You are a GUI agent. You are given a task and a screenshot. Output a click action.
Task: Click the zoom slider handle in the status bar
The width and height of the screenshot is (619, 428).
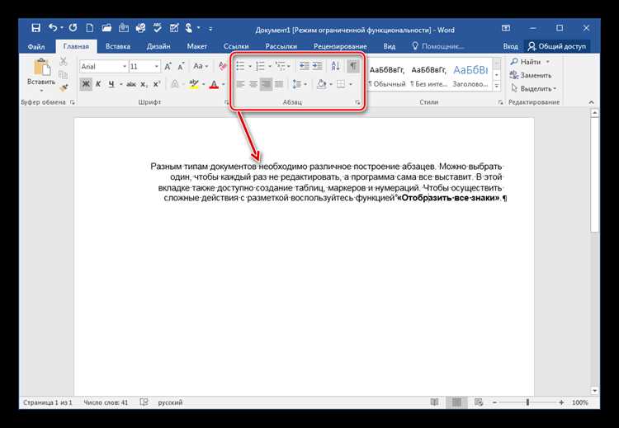[x=527, y=402]
